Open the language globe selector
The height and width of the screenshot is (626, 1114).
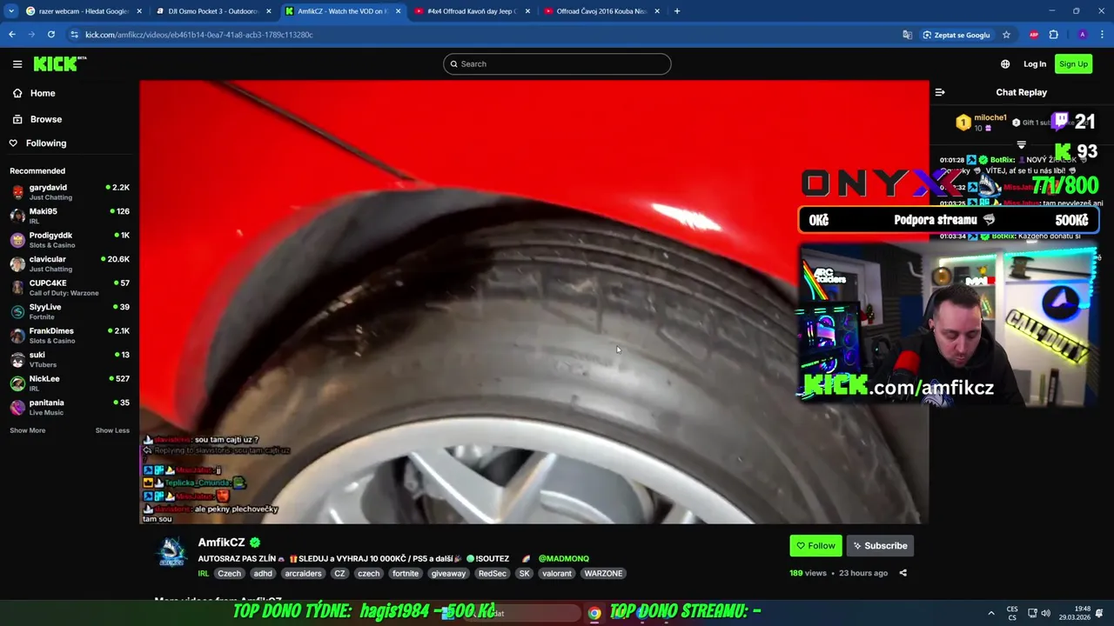point(1005,63)
